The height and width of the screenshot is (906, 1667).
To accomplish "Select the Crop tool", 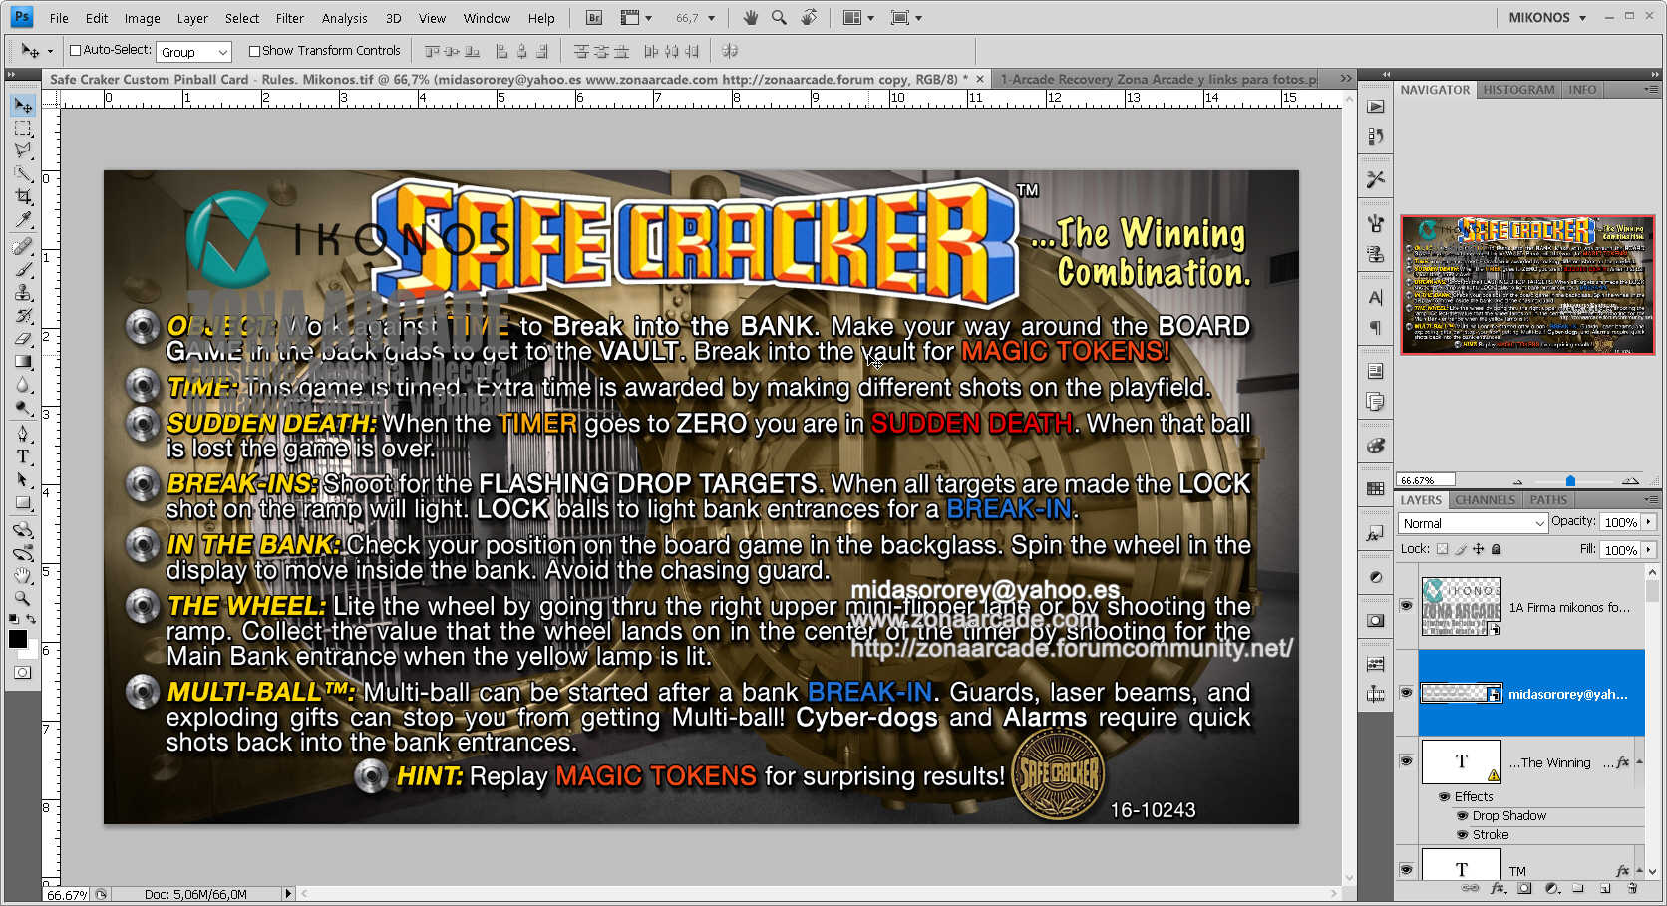I will click(x=22, y=197).
